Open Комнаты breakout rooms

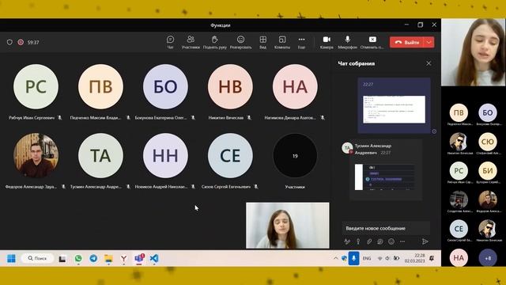(282, 42)
